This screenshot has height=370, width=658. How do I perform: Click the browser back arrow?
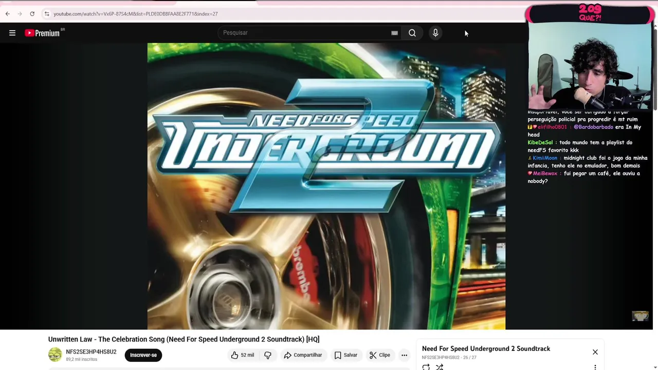click(7, 14)
